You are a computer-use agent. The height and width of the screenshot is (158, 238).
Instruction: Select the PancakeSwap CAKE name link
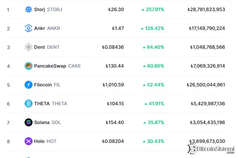[x=57, y=66]
